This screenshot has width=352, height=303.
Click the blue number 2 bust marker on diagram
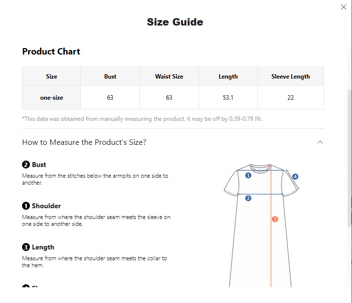pyautogui.click(x=248, y=198)
